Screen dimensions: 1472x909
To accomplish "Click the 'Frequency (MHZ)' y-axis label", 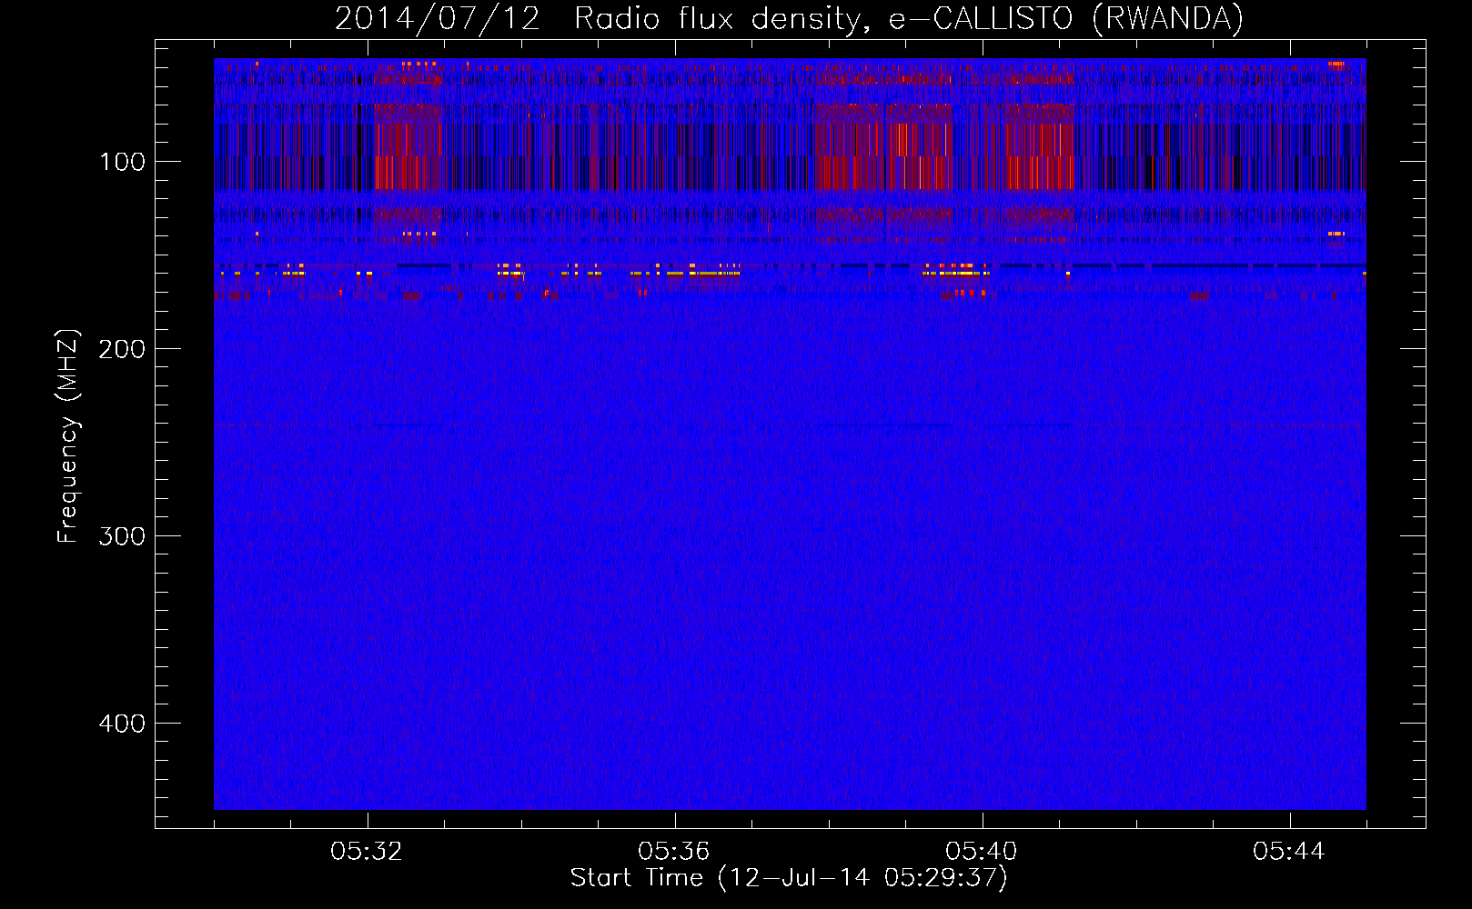I will [68, 436].
